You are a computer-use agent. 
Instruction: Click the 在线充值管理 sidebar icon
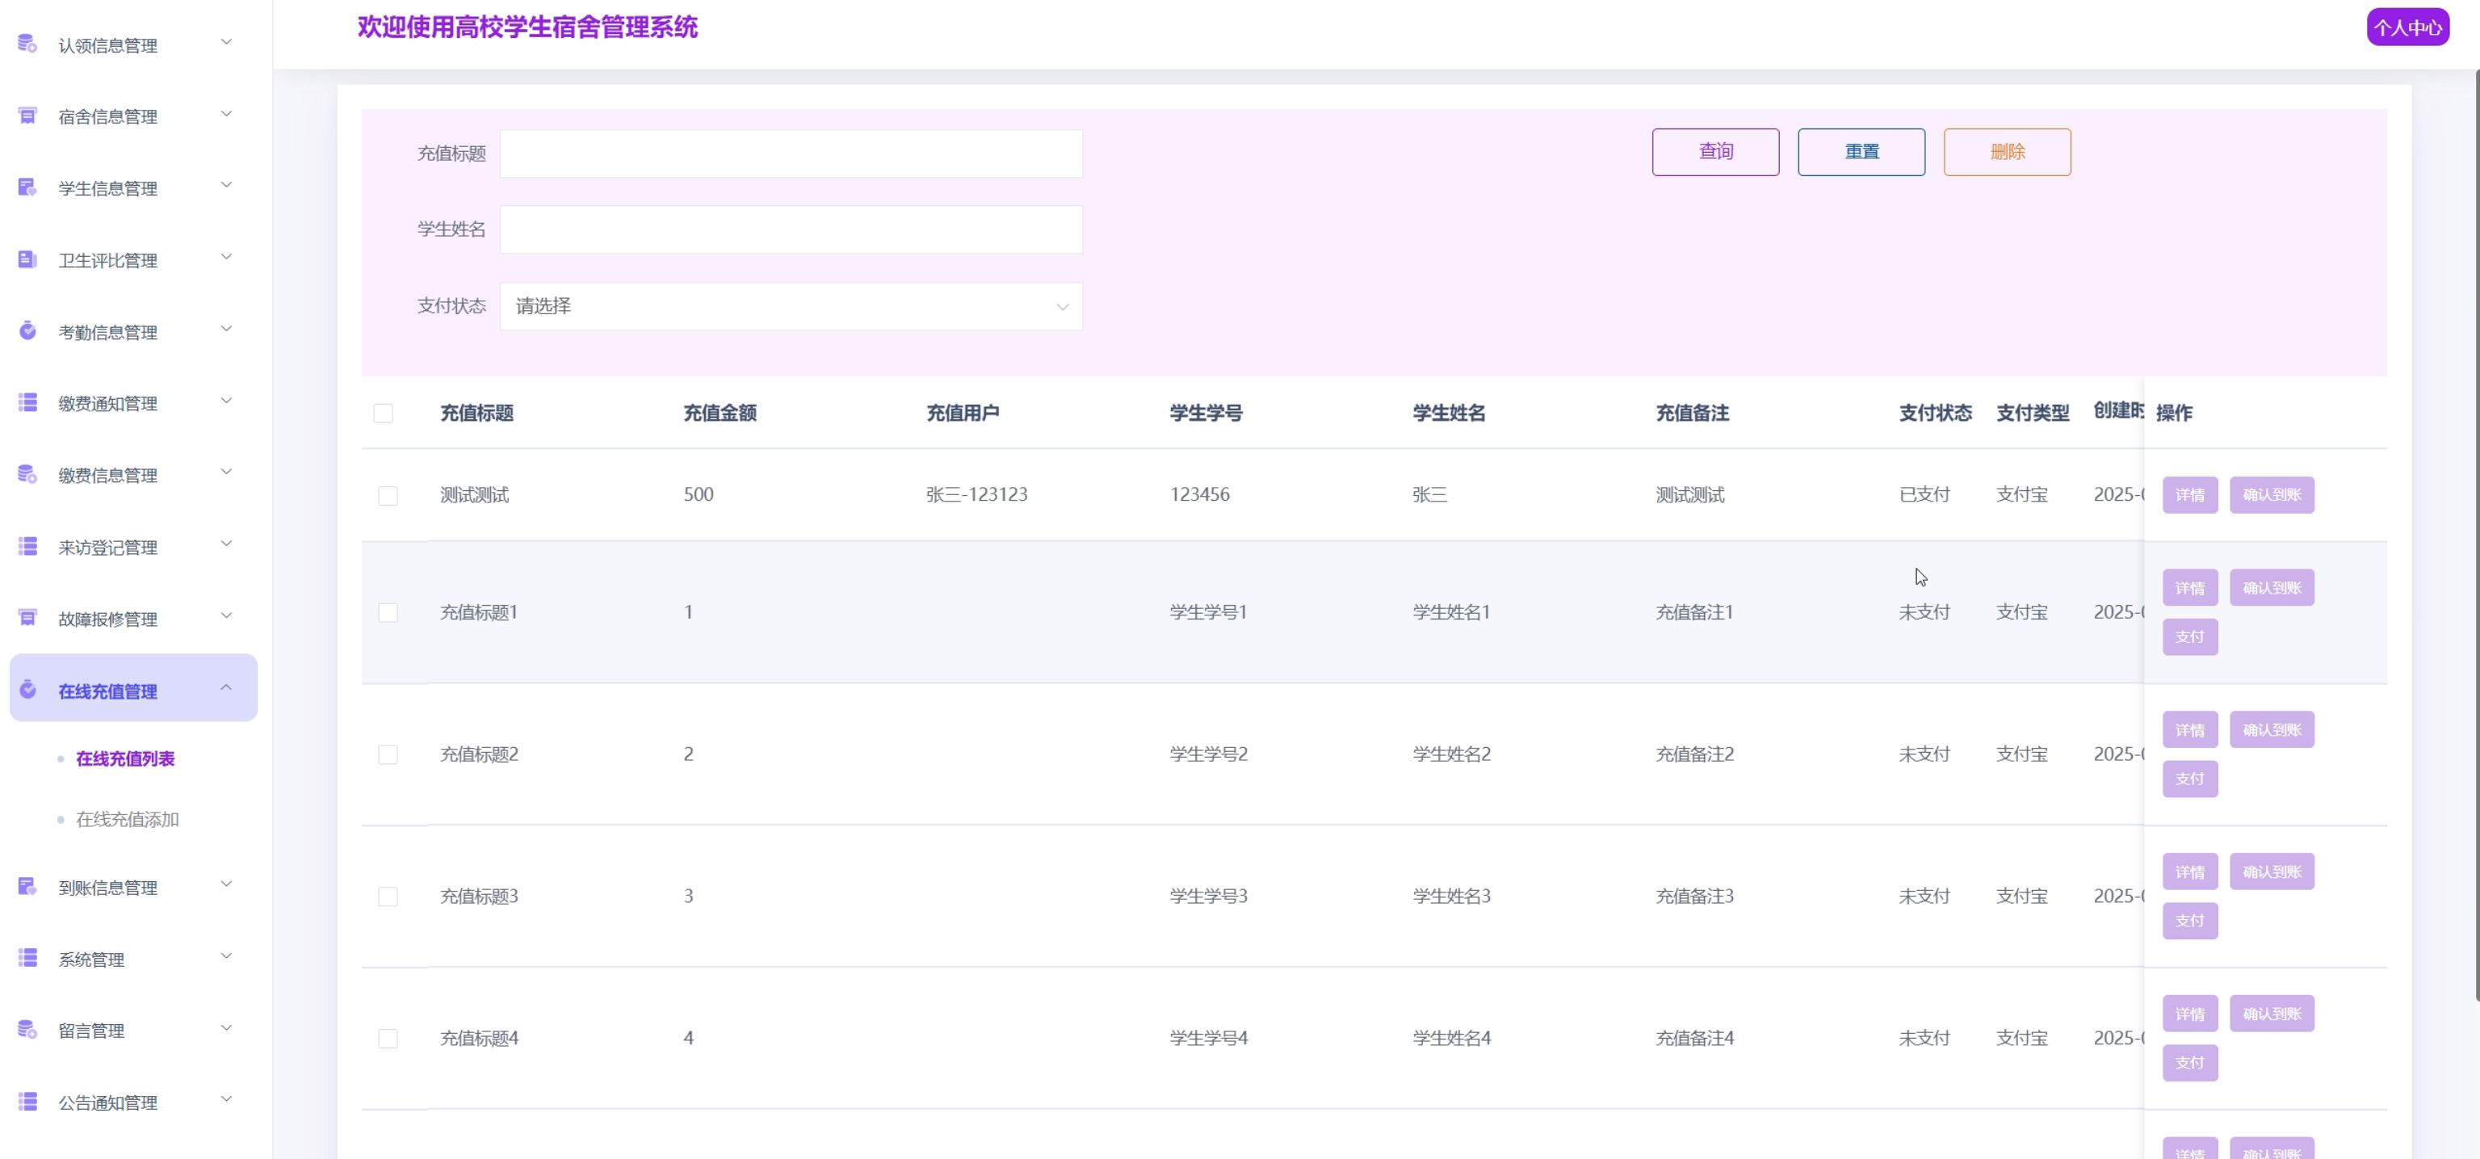coord(28,691)
